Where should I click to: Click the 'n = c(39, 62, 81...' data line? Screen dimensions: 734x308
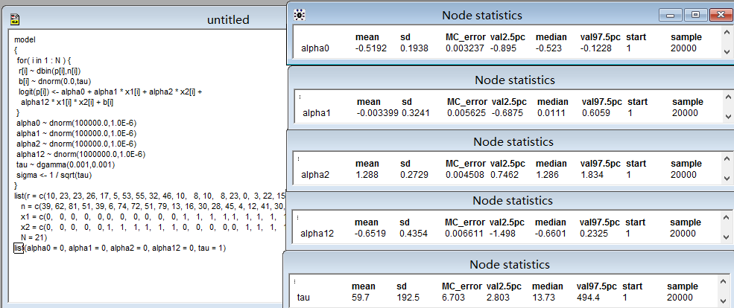point(153,206)
